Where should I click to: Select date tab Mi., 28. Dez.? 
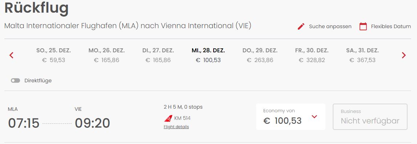coord(208,55)
